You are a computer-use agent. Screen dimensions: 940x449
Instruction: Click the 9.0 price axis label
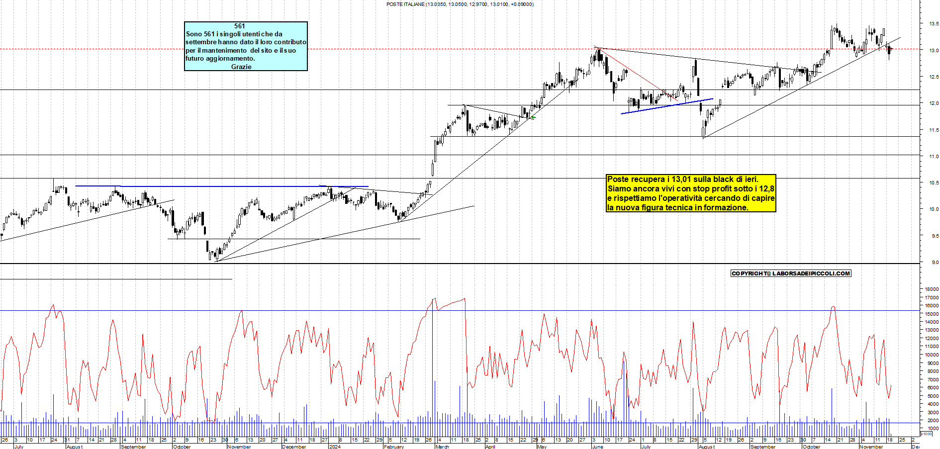click(x=935, y=263)
